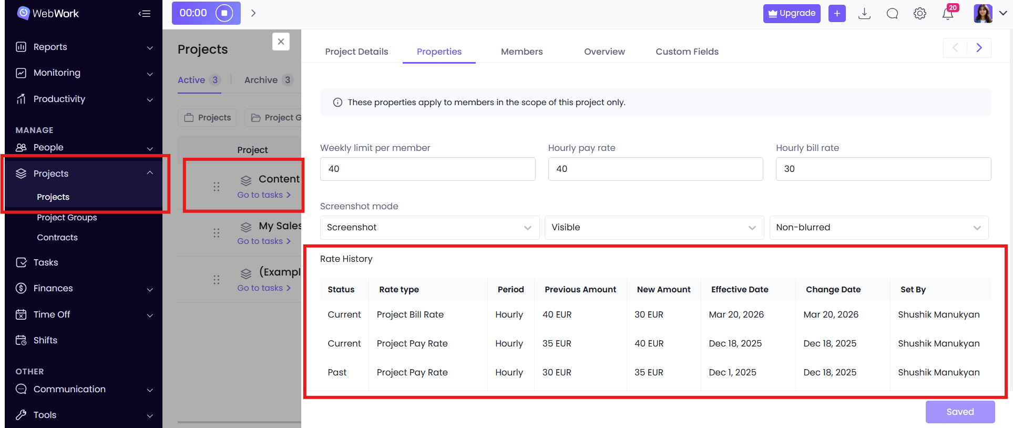The image size is (1013, 428).
Task: Open settings gear icon
Action: pos(919,14)
